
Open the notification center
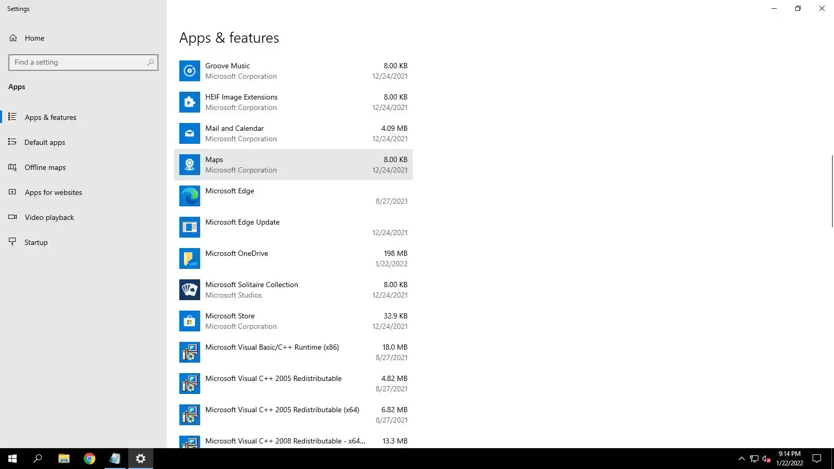pos(817,459)
